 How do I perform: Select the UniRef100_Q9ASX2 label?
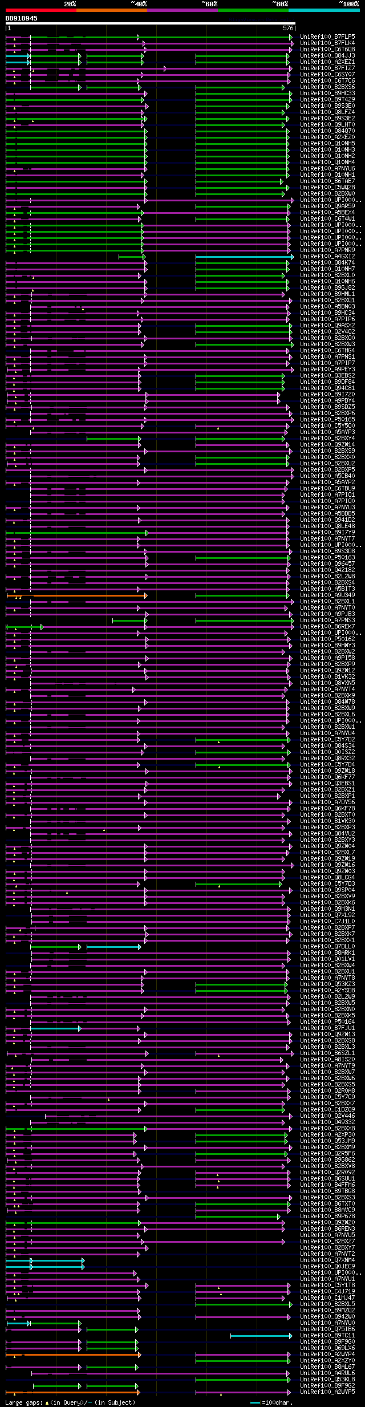(327, 325)
